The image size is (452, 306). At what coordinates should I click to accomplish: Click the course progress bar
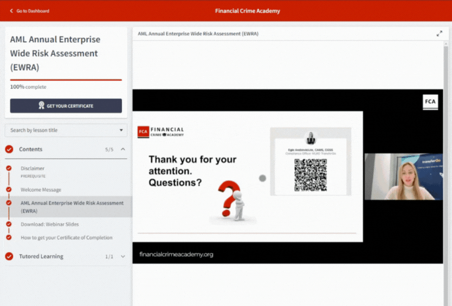point(66,80)
